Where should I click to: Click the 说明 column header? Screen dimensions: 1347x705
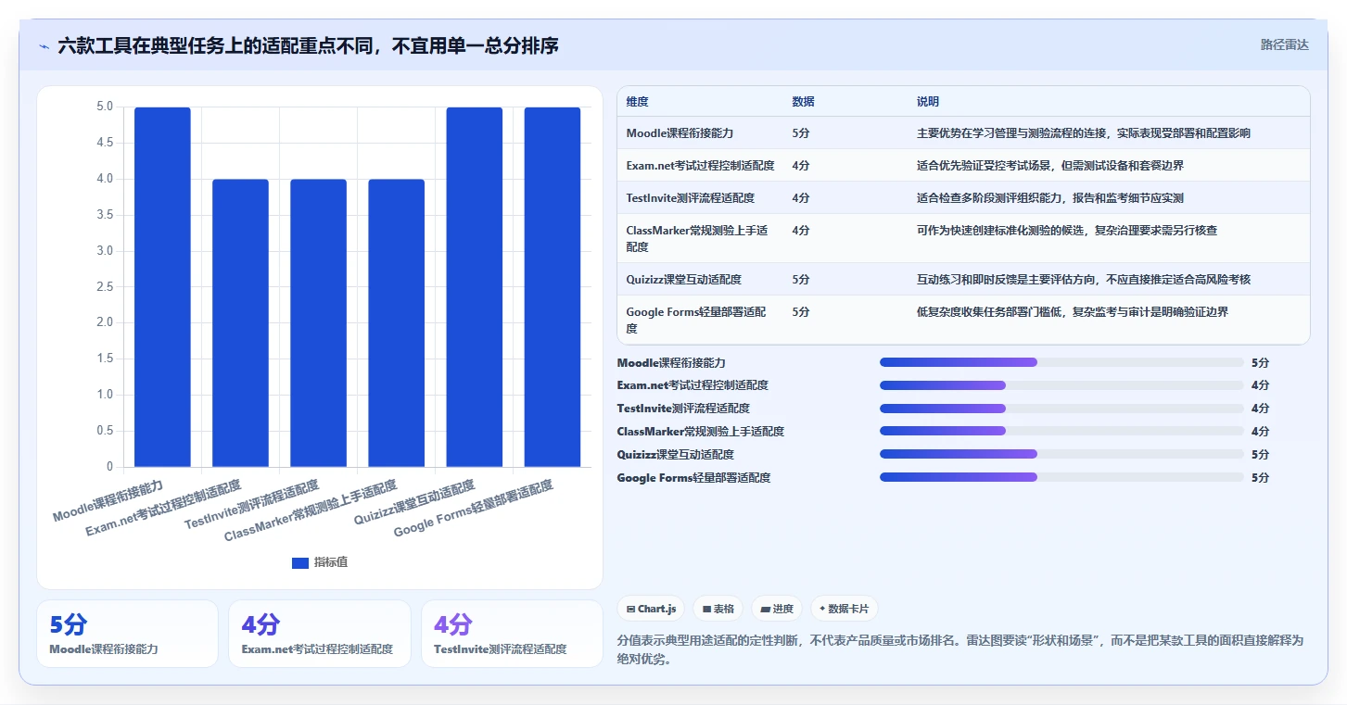(x=928, y=102)
